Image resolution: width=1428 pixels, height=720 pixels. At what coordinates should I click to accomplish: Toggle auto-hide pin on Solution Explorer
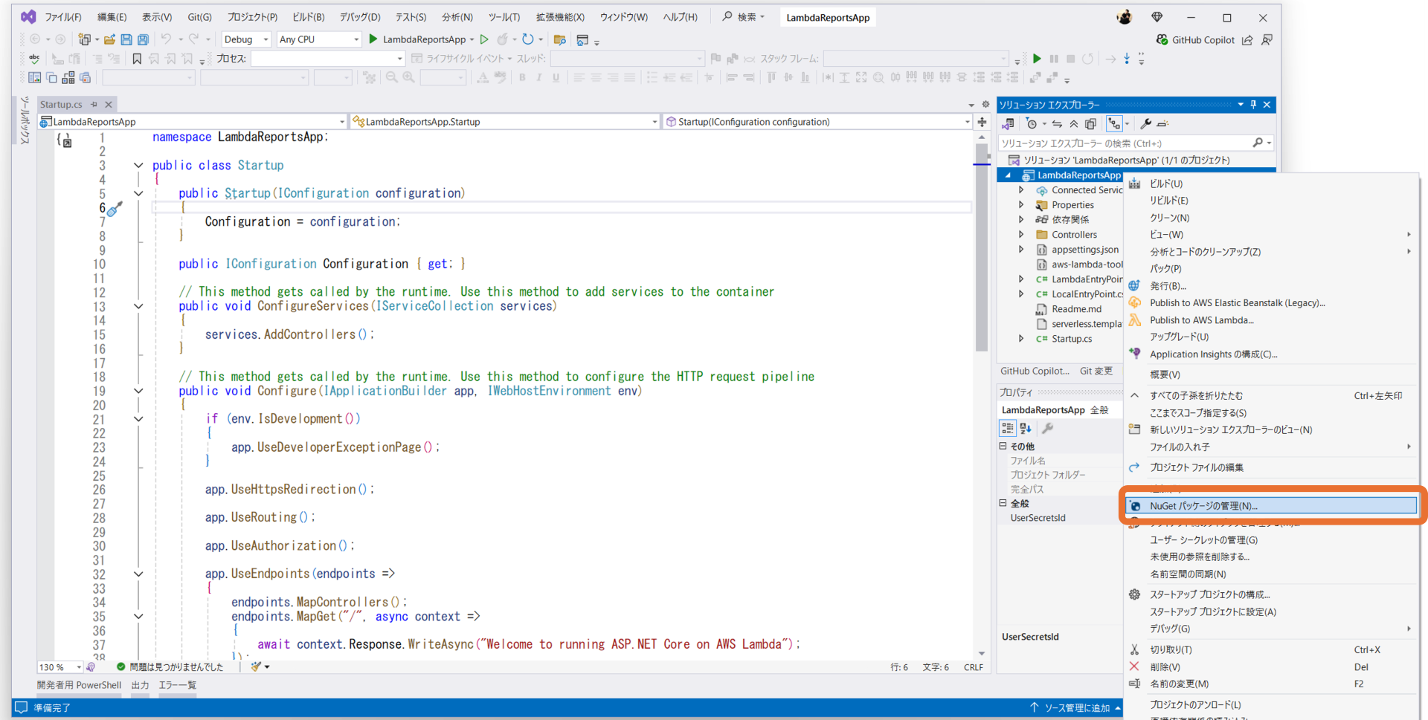click(1253, 105)
